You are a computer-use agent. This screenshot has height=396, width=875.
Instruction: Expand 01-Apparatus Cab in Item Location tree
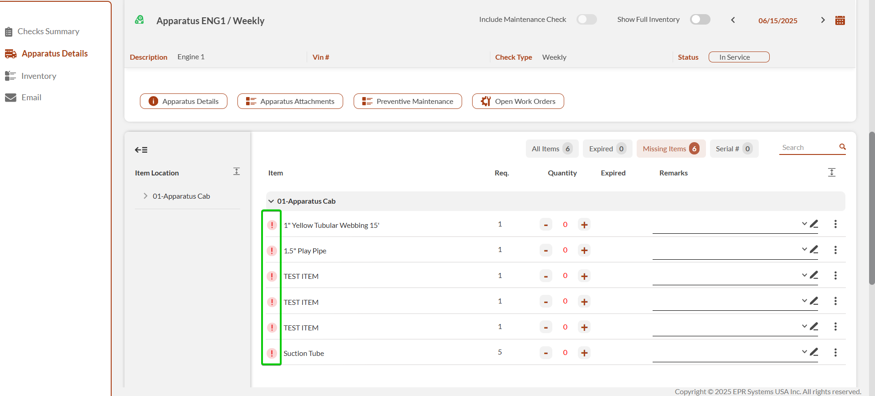pyautogui.click(x=145, y=196)
